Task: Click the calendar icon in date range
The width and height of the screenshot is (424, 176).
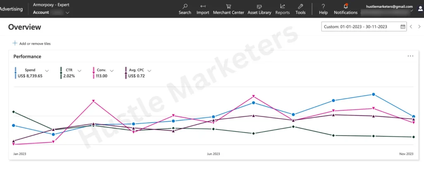Action: click(x=402, y=27)
